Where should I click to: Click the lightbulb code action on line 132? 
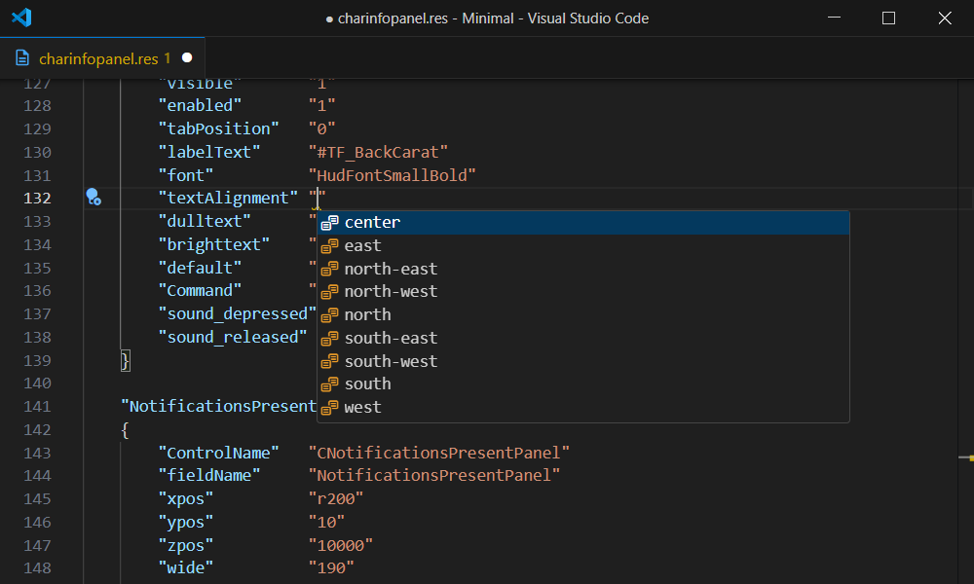94,198
